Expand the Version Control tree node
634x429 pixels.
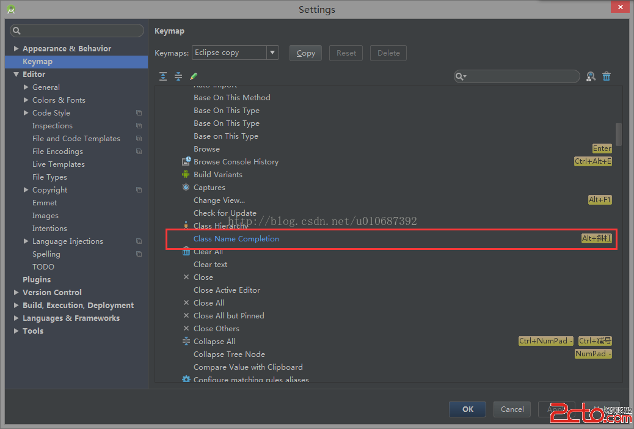[x=16, y=292]
